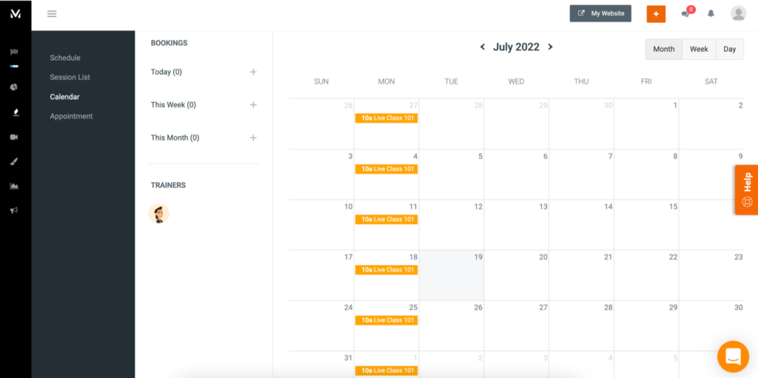
Task: Open chat messages with red badge
Action: (685, 13)
